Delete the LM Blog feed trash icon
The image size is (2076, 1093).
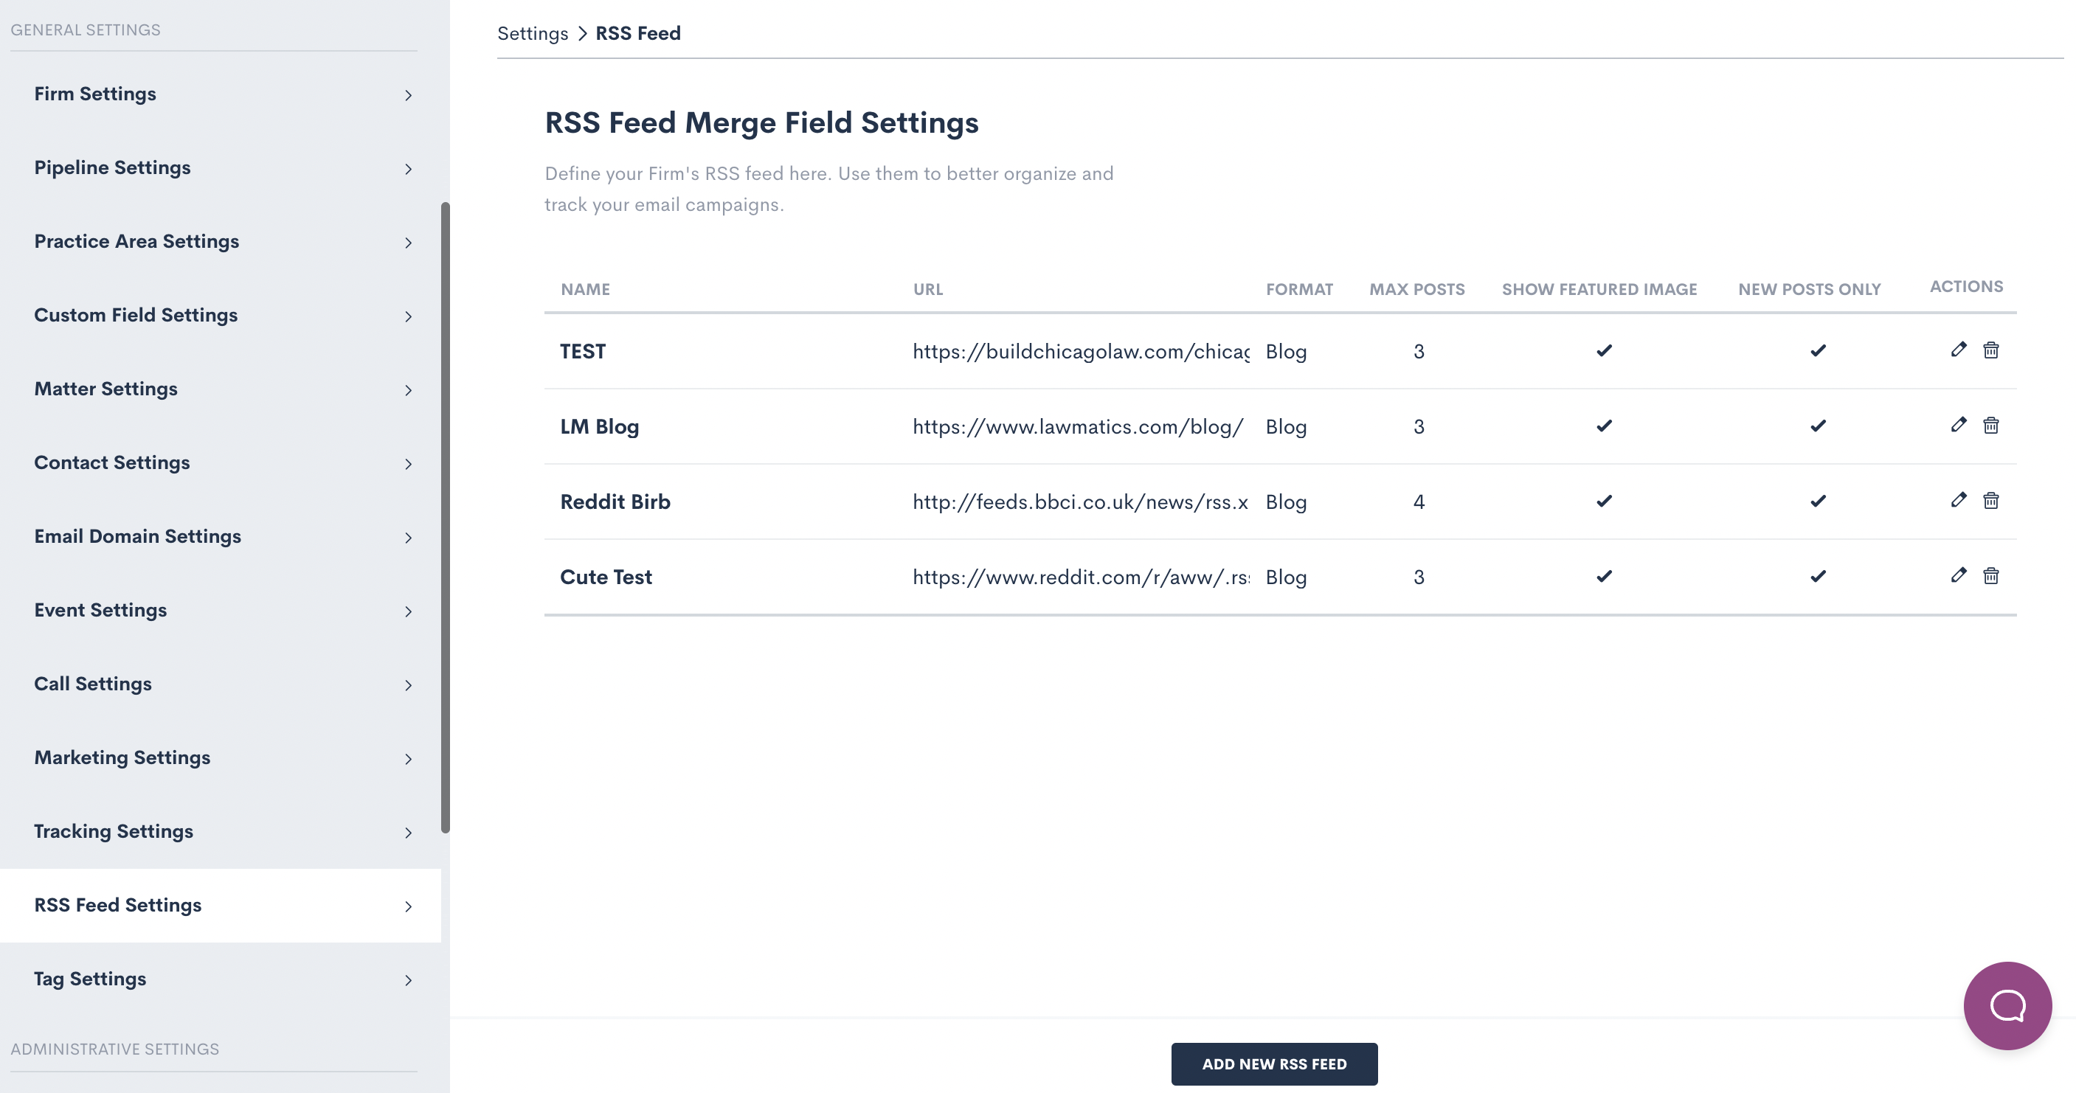(x=1990, y=425)
